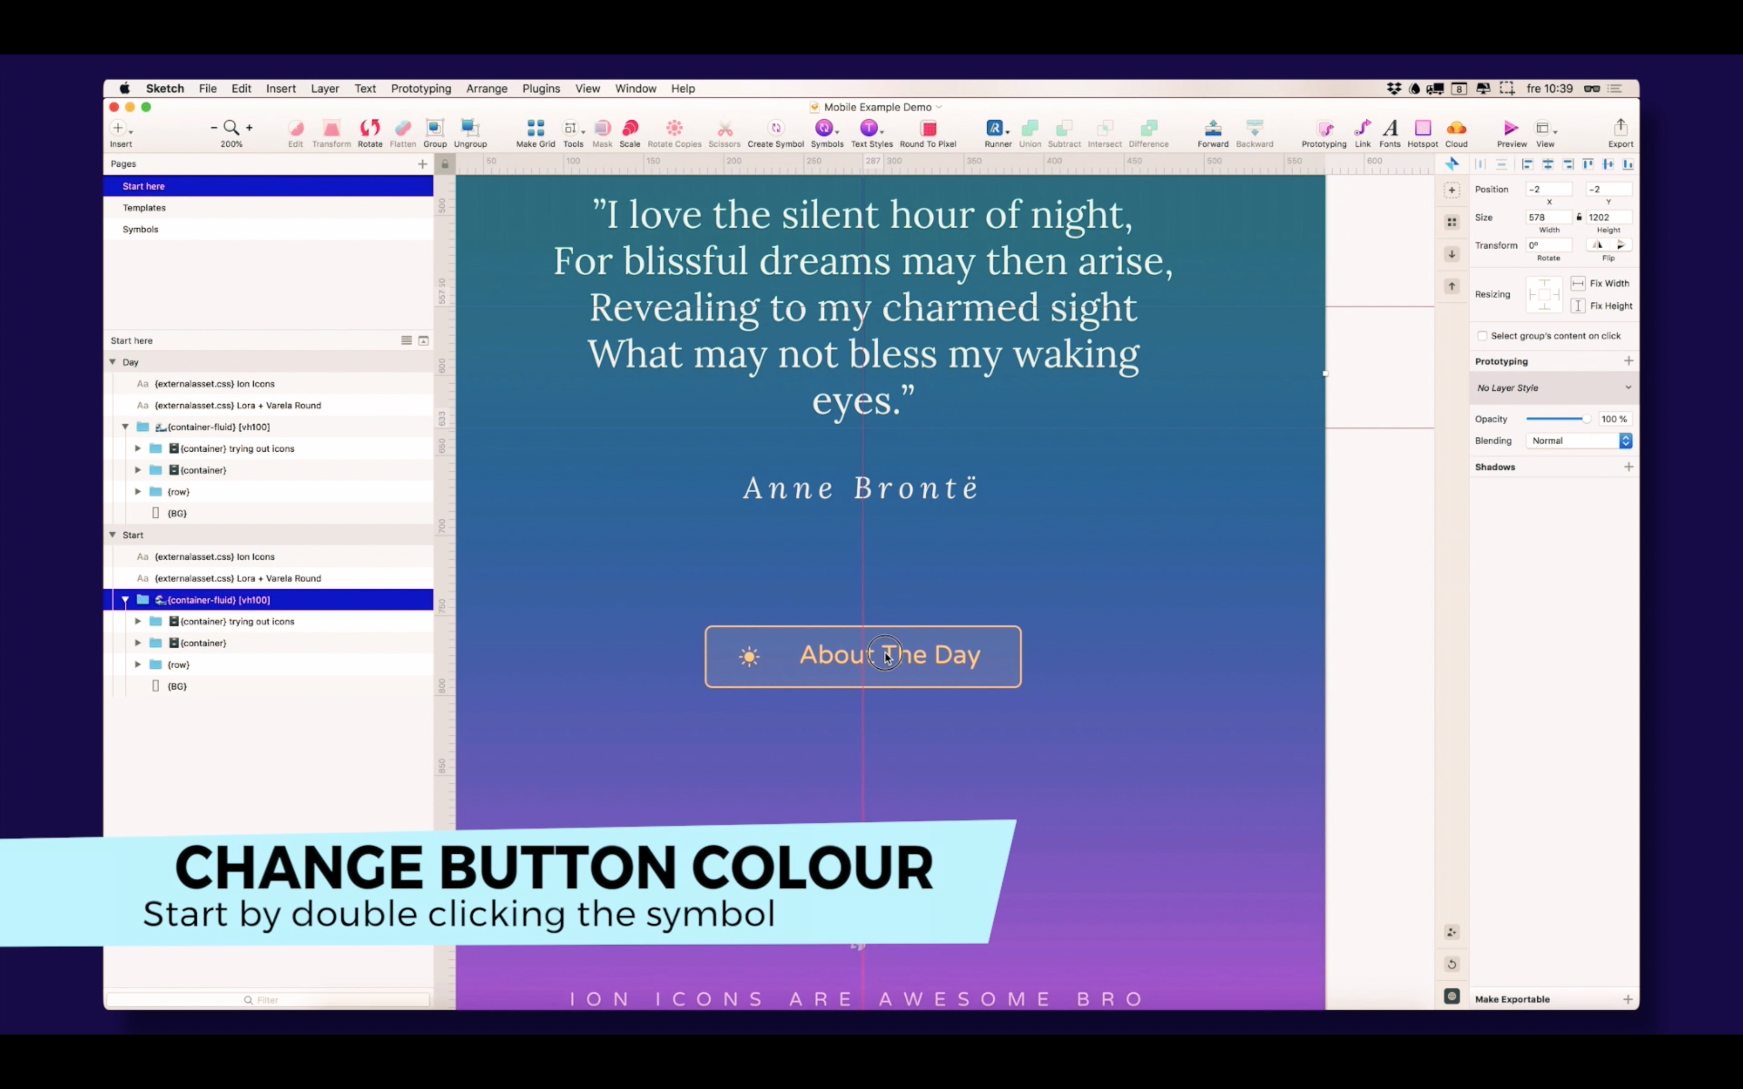Screen dimensions: 1743x1089
Task: Click the Preview play icon
Action: click(1511, 128)
